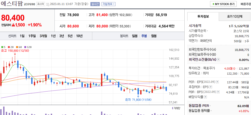The width and height of the screenshot is (251, 115).
Task: Click the 거래대금 value 4,564 백만
Action: click(166, 26)
